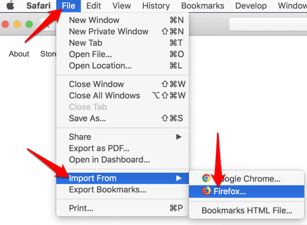Click the Apple logo menu
The width and height of the screenshot is (307, 225).
click(x=10, y=6)
